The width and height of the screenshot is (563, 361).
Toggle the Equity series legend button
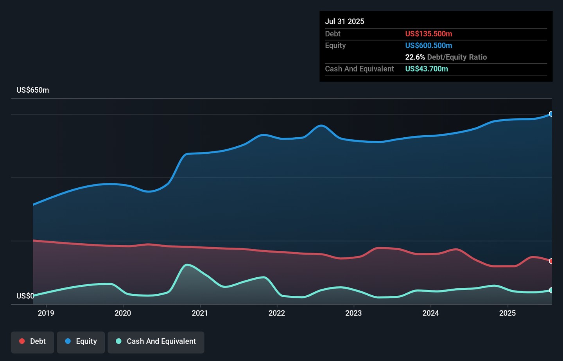tap(81, 341)
